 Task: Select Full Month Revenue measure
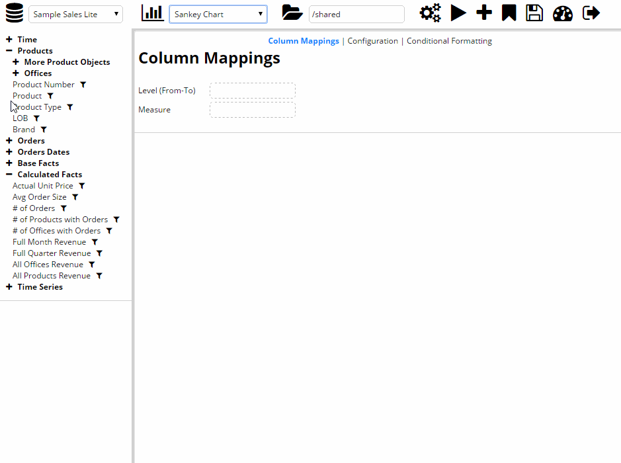[49, 242]
